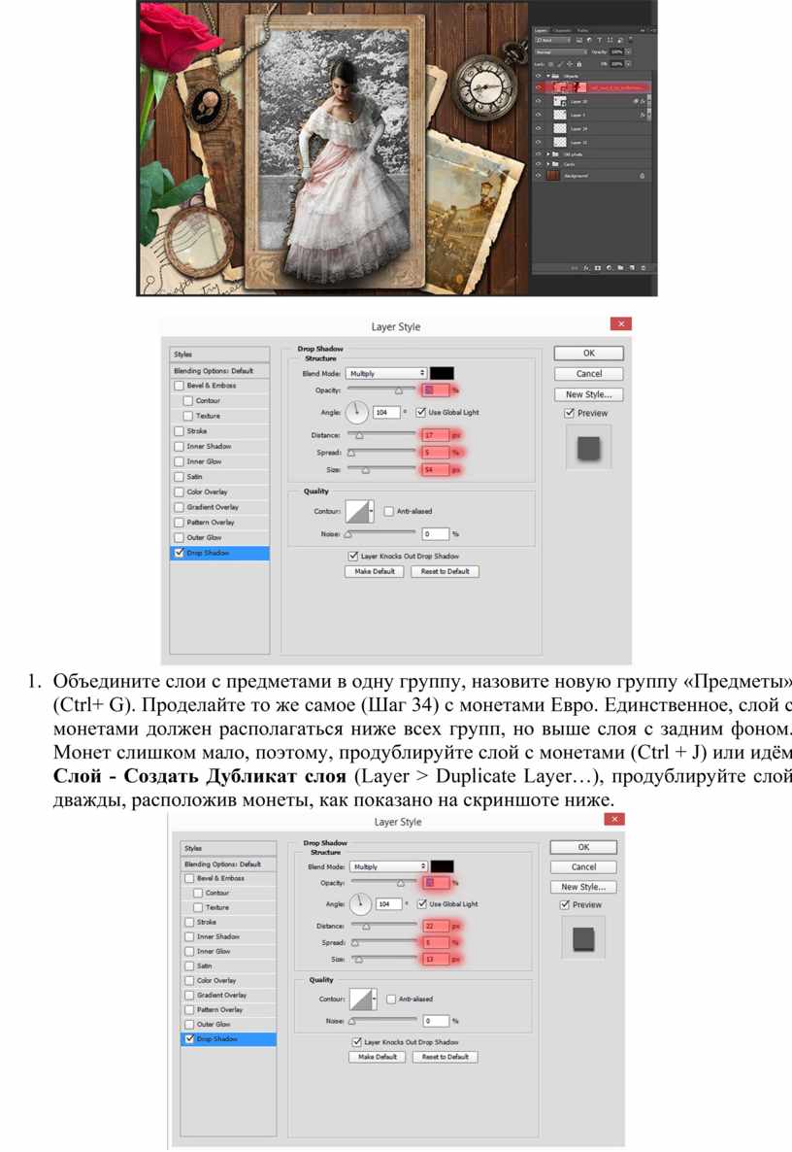Select the Styles row in the lower dialog
792x1152 pixels.
point(228,848)
